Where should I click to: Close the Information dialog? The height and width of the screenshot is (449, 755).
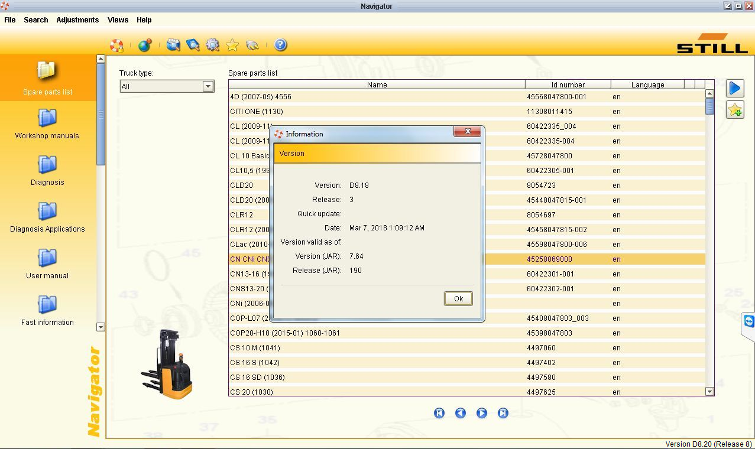467,132
